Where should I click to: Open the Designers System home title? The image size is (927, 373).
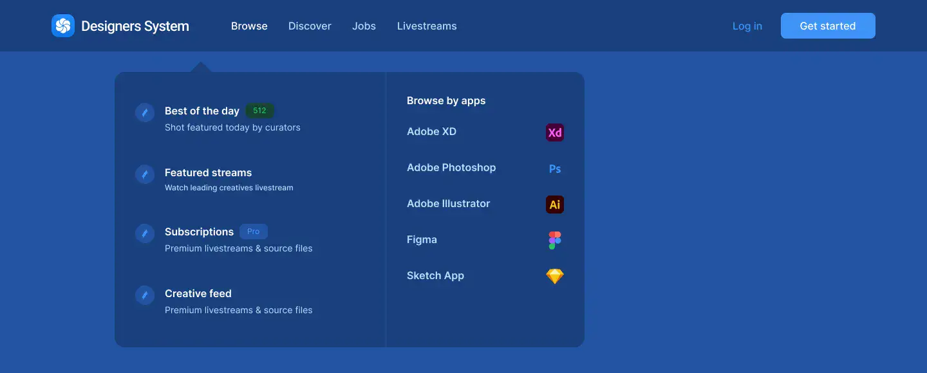point(135,26)
